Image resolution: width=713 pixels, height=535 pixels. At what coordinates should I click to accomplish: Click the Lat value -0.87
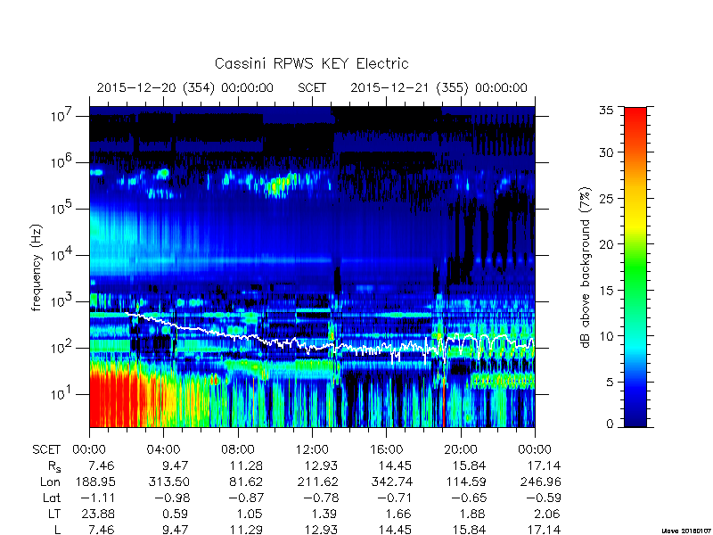tap(246, 498)
